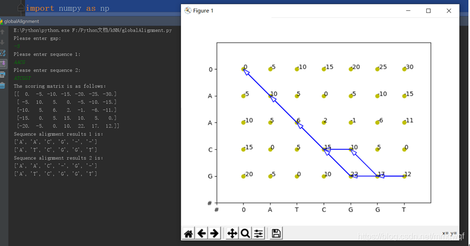Click the down the stack trace arrow

3,42
